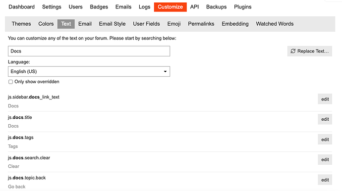The width and height of the screenshot is (342, 191).
Task: Tick the Only show overridden checkbox
Action: pyautogui.click(x=10, y=82)
